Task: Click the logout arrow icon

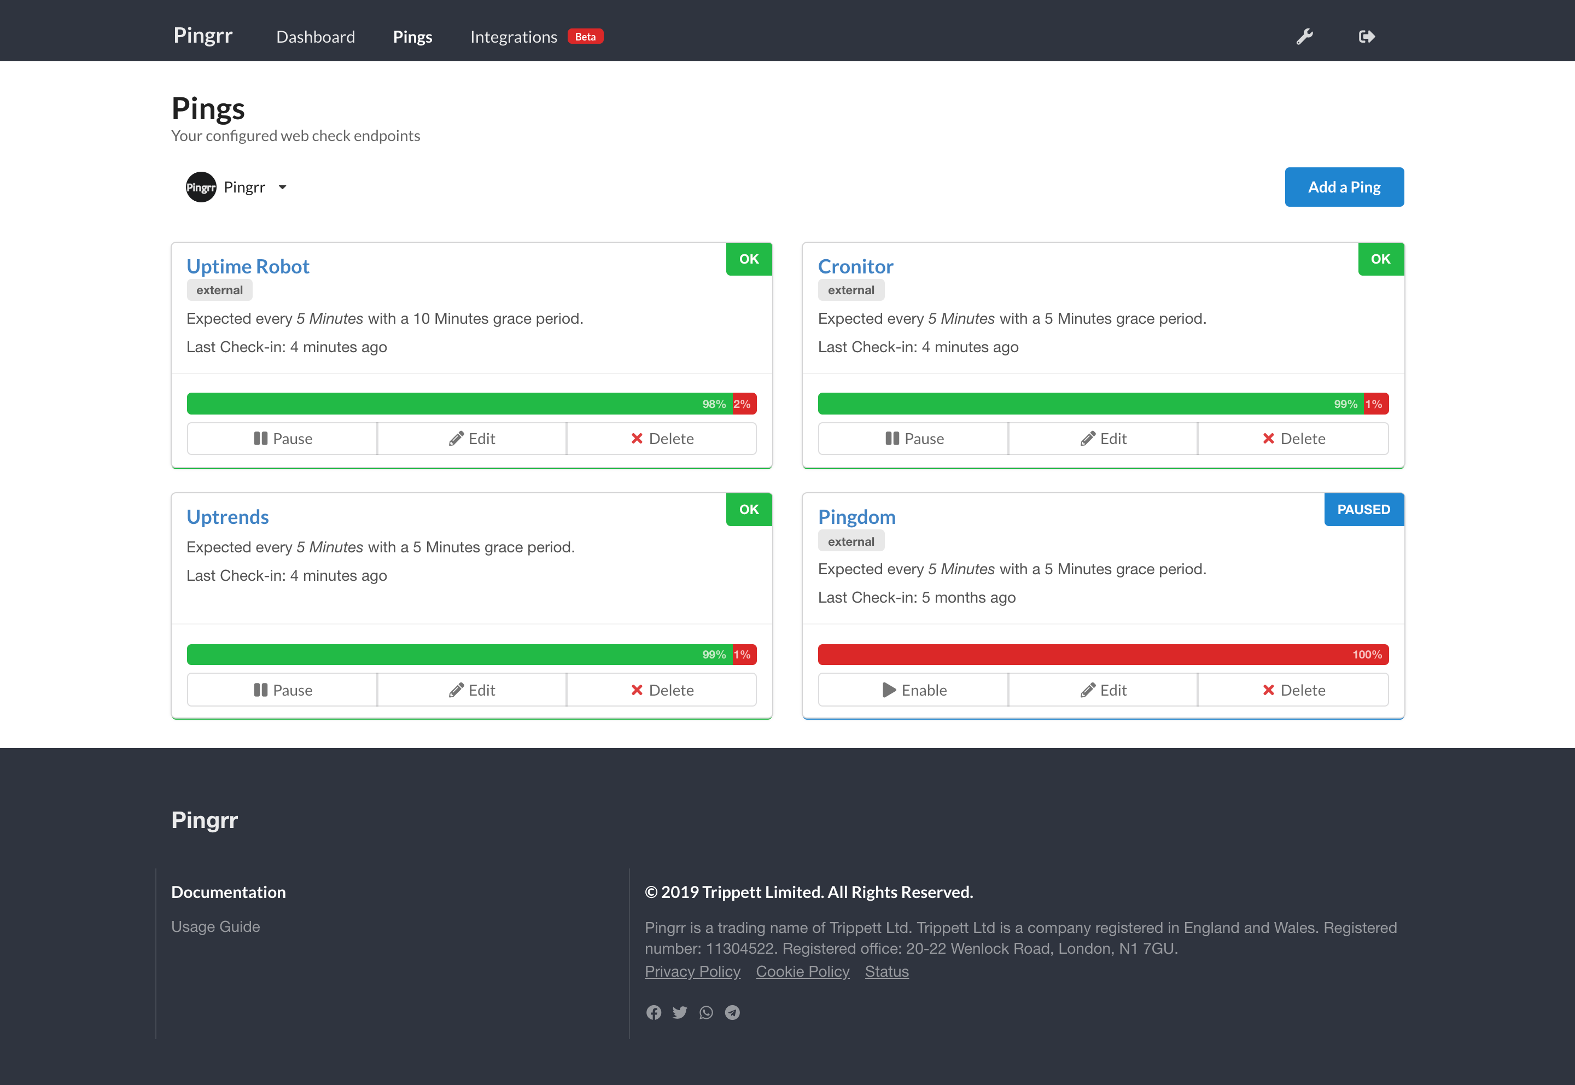Action: (x=1366, y=37)
